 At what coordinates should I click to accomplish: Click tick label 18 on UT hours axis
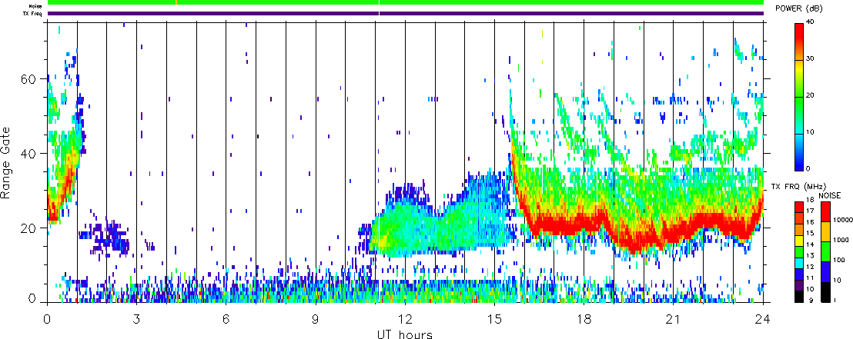click(x=584, y=317)
